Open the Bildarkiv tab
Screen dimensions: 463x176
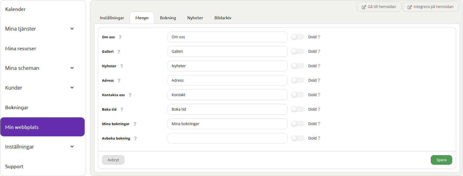223,18
